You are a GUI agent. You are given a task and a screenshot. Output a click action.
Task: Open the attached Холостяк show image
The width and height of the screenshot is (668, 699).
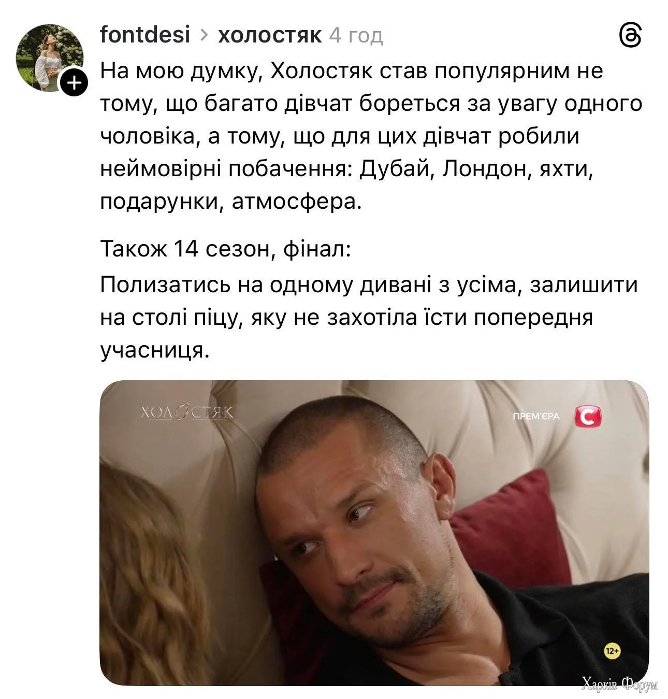374,533
